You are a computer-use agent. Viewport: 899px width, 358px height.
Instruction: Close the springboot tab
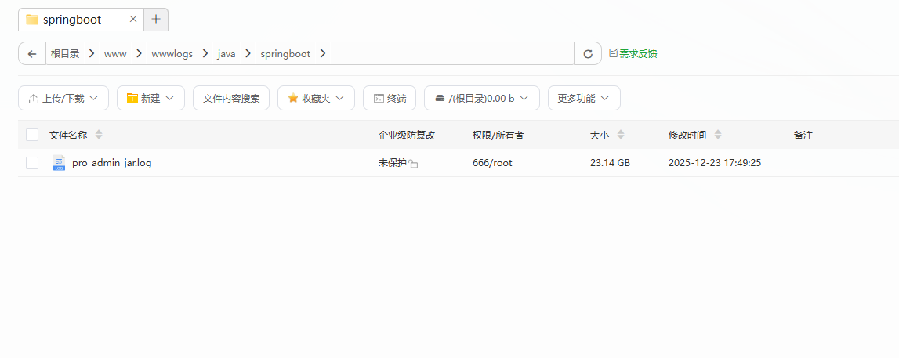pos(132,19)
